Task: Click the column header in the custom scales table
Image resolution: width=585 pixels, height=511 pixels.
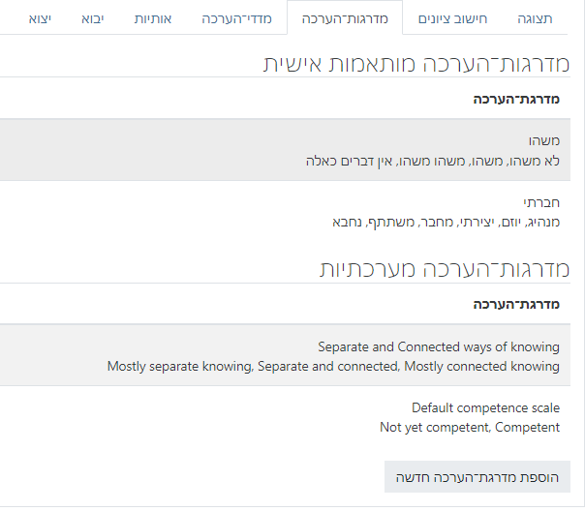Action: (x=516, y=99)
